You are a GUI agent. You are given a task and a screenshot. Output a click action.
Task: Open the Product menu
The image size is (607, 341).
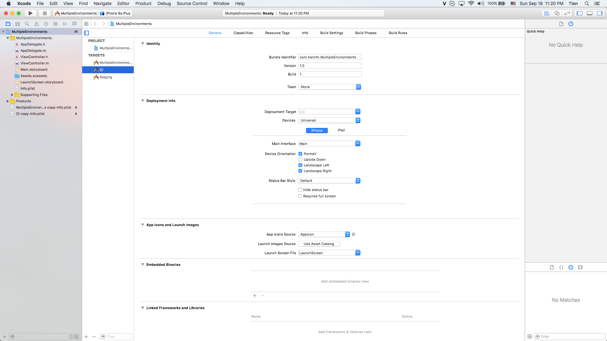coord(143,3)
